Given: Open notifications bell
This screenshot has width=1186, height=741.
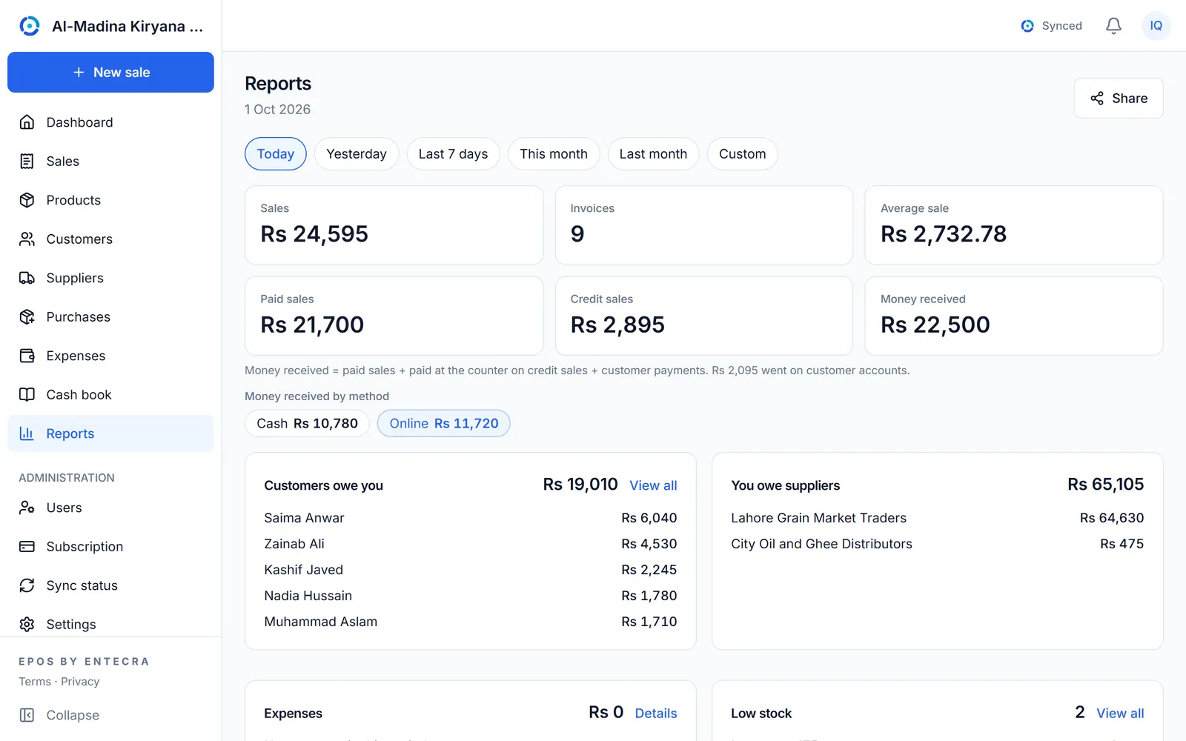Looking at the screenshot, I should [1113, 26].
